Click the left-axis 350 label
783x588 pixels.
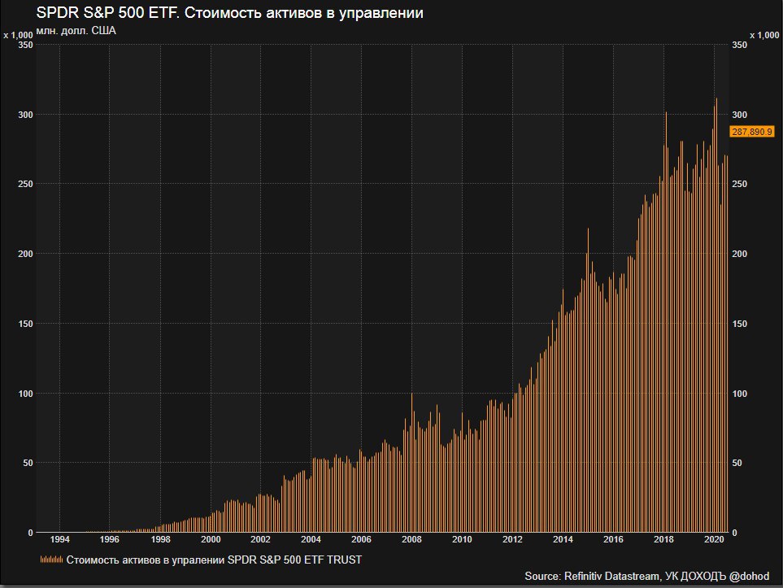pos(25,45)
